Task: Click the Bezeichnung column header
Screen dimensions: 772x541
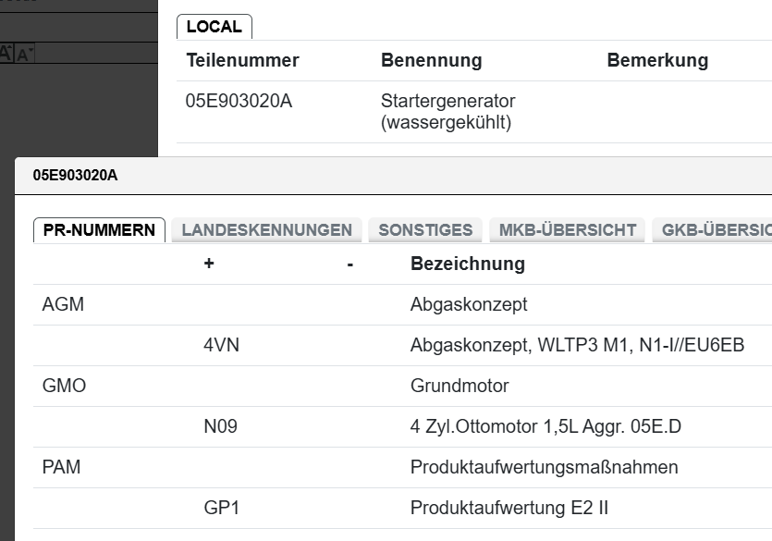Action: tap(467, 264)
